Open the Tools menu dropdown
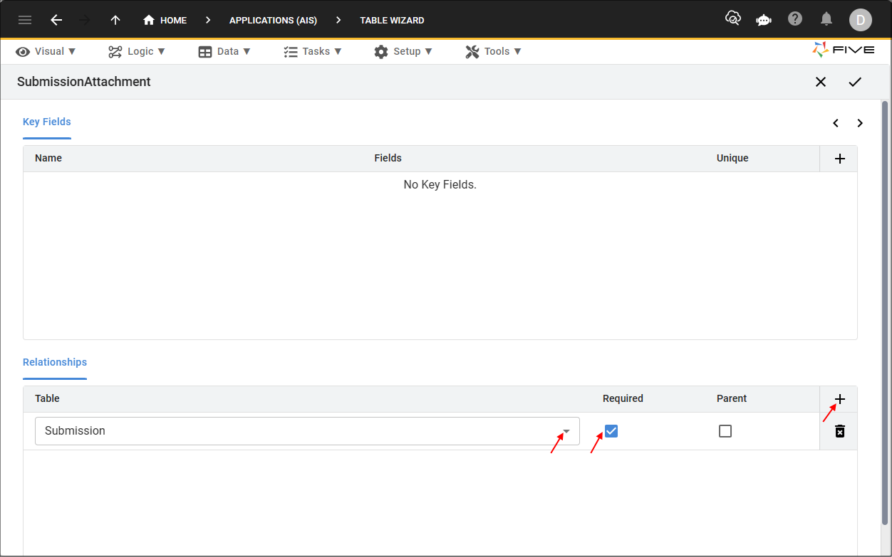 [x=494, y=51]
